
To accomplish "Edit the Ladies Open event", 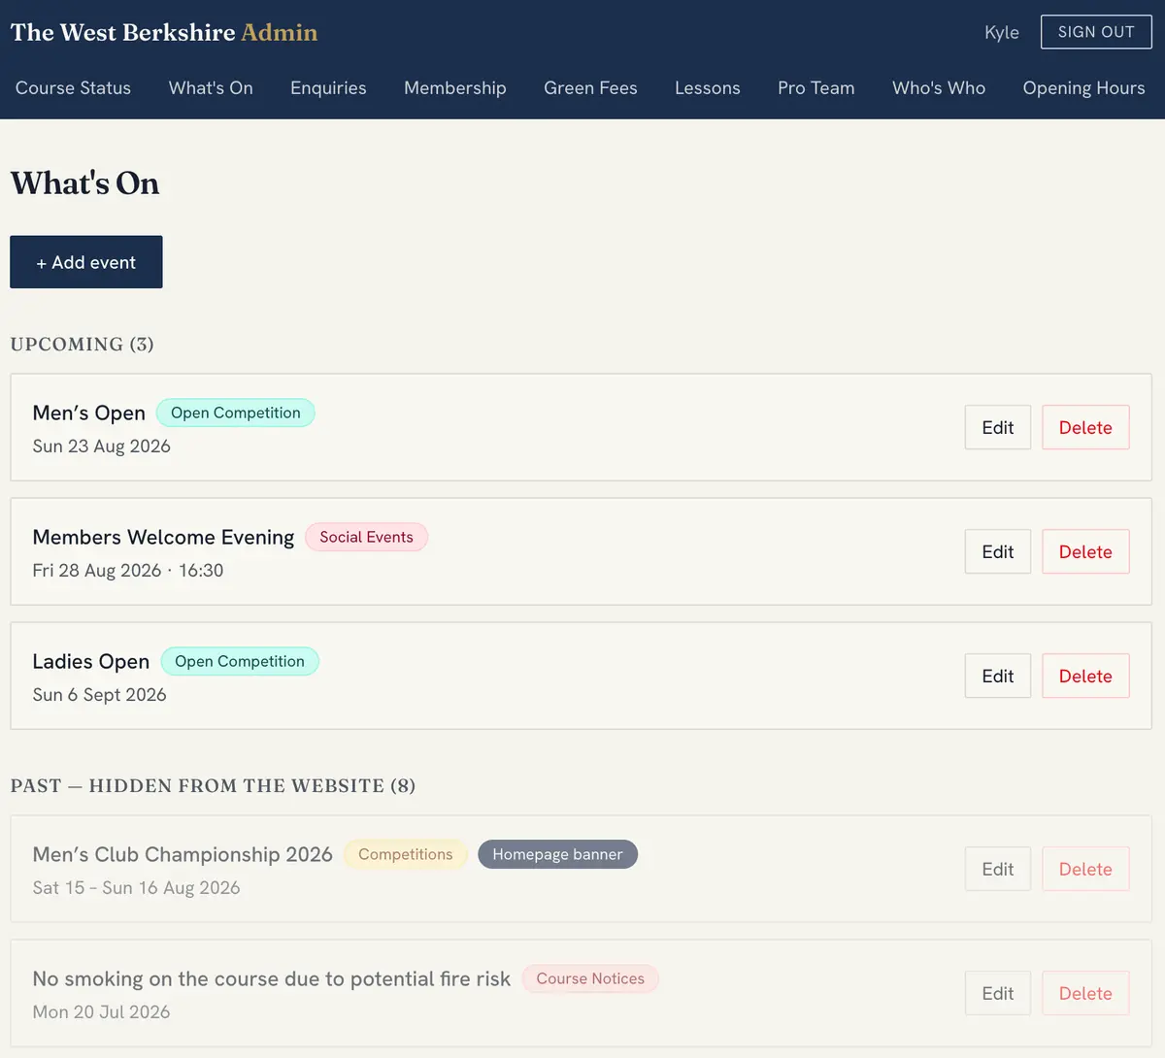I will [998, 676].
